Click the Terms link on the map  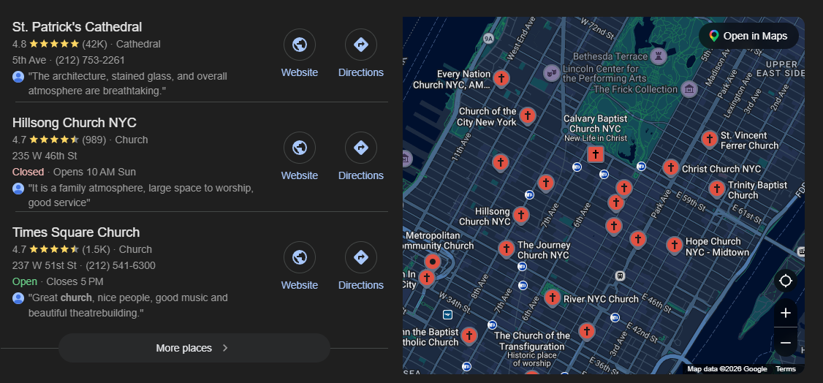click(786, 369)
